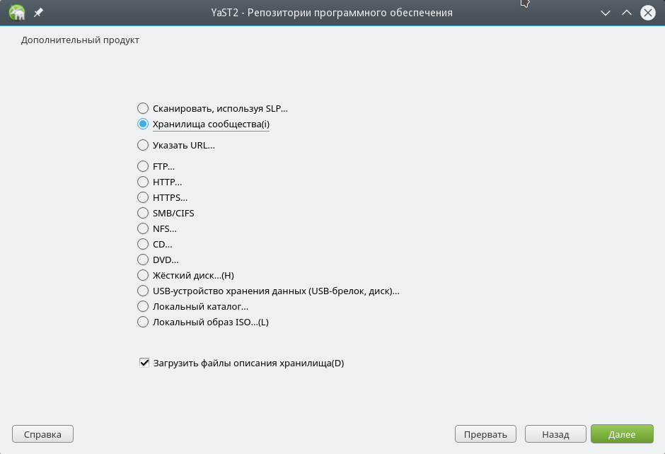Click the green Далее button

tap(622, 434)
